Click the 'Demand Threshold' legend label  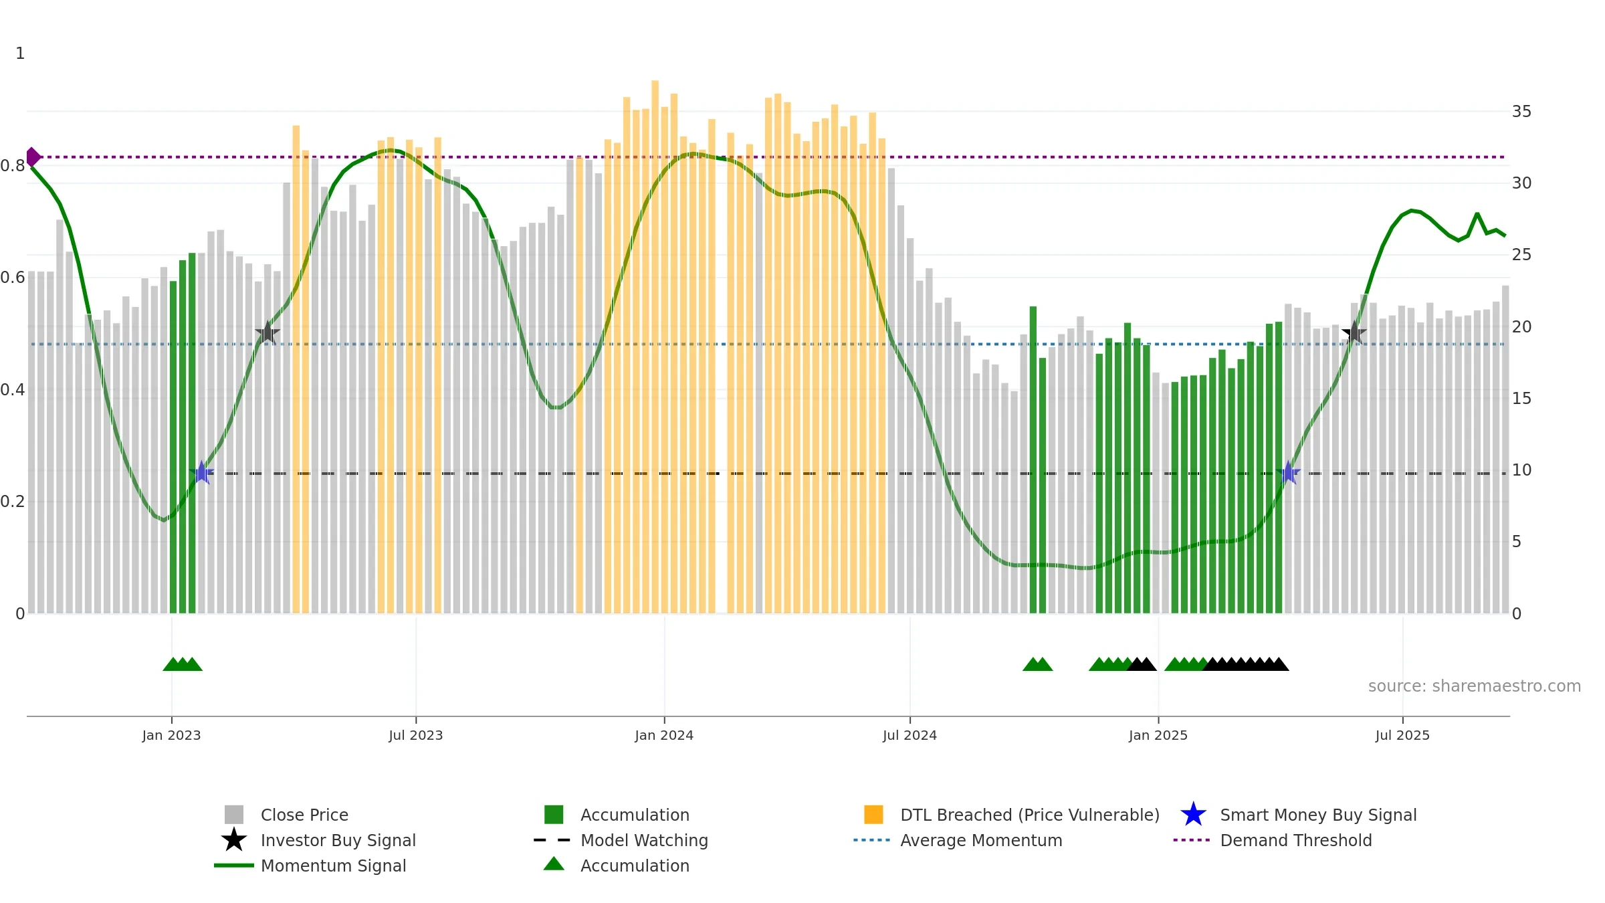click(x=1296, y=840)
